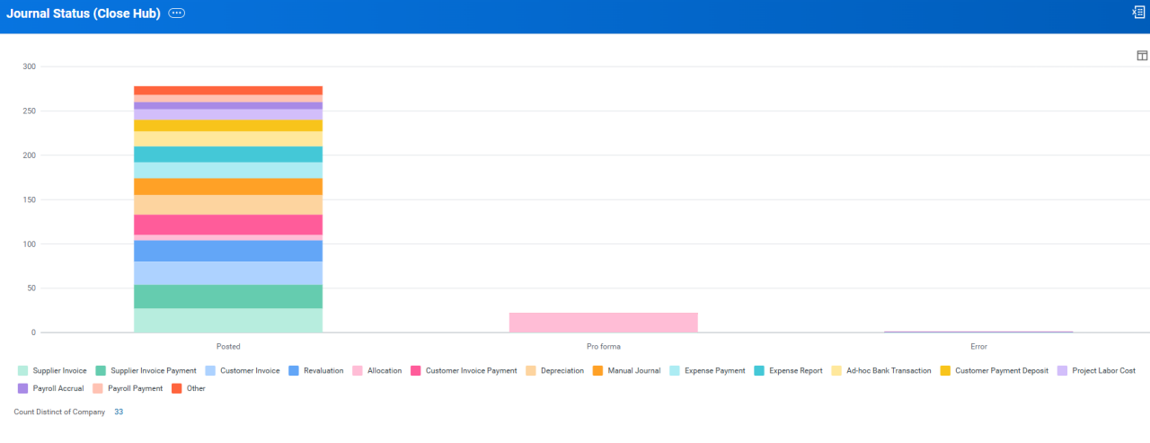Toggle Customer Invoice legend entry
Screen dimensions: 1150x443
[x=243, y=370]
